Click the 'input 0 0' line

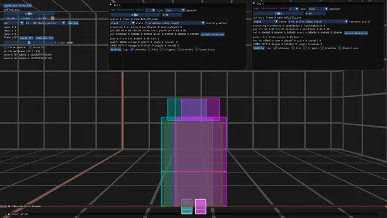click(x=10, y=27)
